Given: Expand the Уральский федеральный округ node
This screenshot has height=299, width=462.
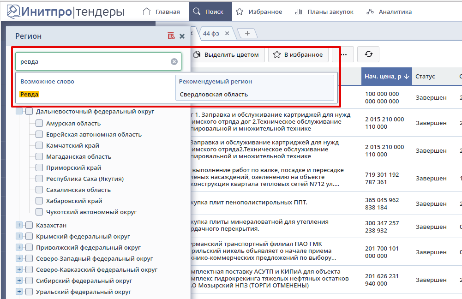Looking at the screenshot, I should click(x=19, y=292).
